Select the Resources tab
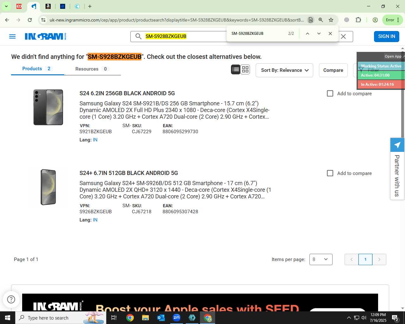This screenshot has width=405, height=324. pos(92,69)
